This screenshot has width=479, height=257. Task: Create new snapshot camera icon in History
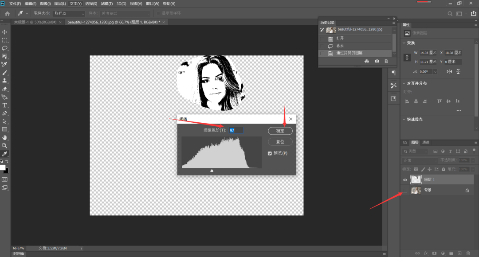click(x=377, y=61)
